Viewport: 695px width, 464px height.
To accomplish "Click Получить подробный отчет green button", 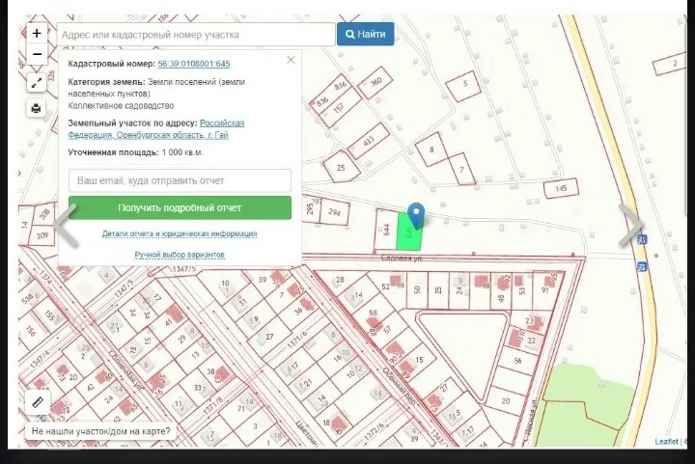I will 180,207.
